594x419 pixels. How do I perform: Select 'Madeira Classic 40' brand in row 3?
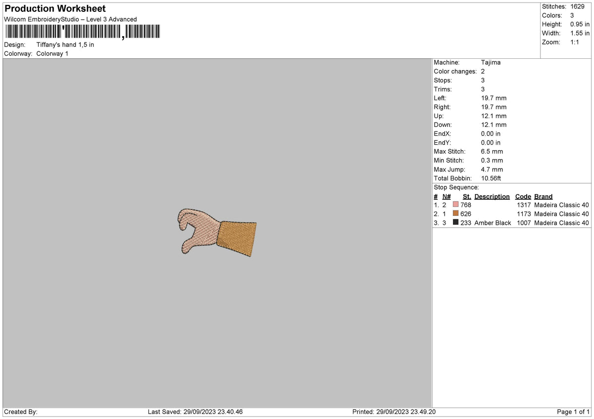click(x=562, y=222)
